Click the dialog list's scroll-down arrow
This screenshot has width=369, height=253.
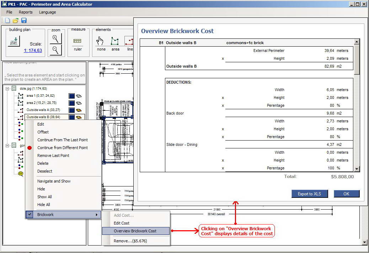coord(357,169)
